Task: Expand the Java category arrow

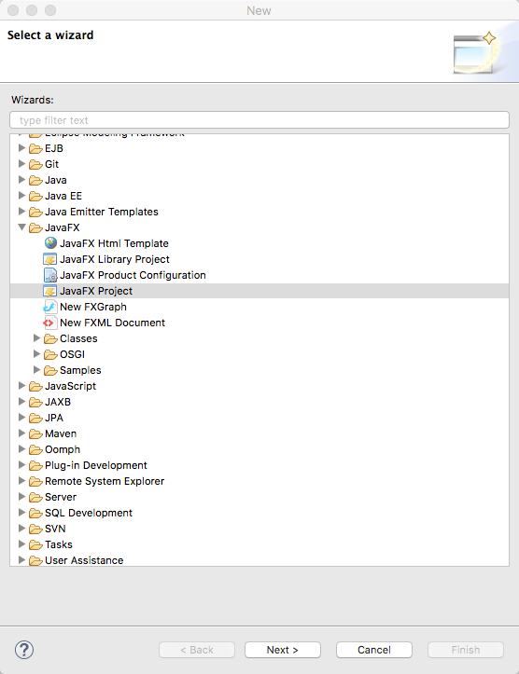Action: coord(21,180)
